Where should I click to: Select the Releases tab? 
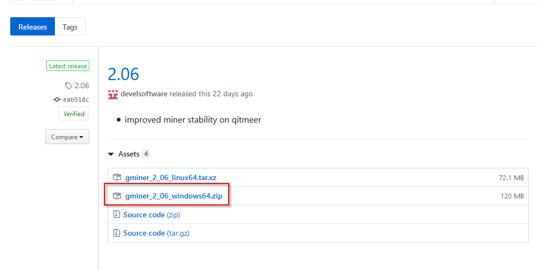coord(33,27)
